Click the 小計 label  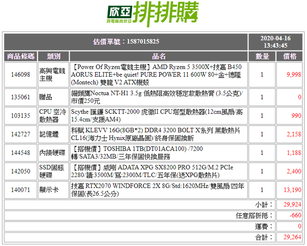(264, 205)
